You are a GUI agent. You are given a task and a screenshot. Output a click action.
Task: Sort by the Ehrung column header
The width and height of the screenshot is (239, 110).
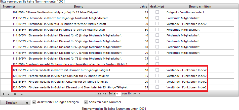point(78,7)
